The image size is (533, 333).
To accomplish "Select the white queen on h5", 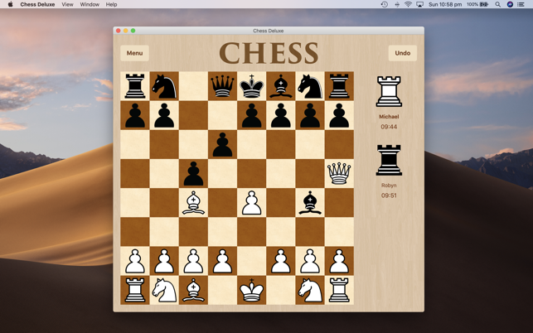I will [339, 173].
